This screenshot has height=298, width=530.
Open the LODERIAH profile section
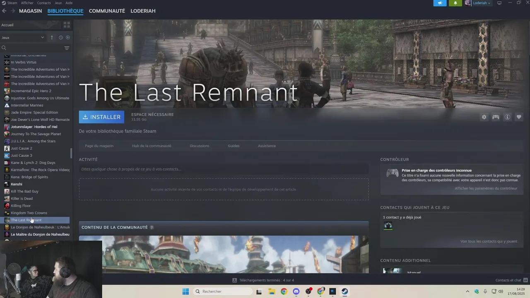tap(143, 11)
